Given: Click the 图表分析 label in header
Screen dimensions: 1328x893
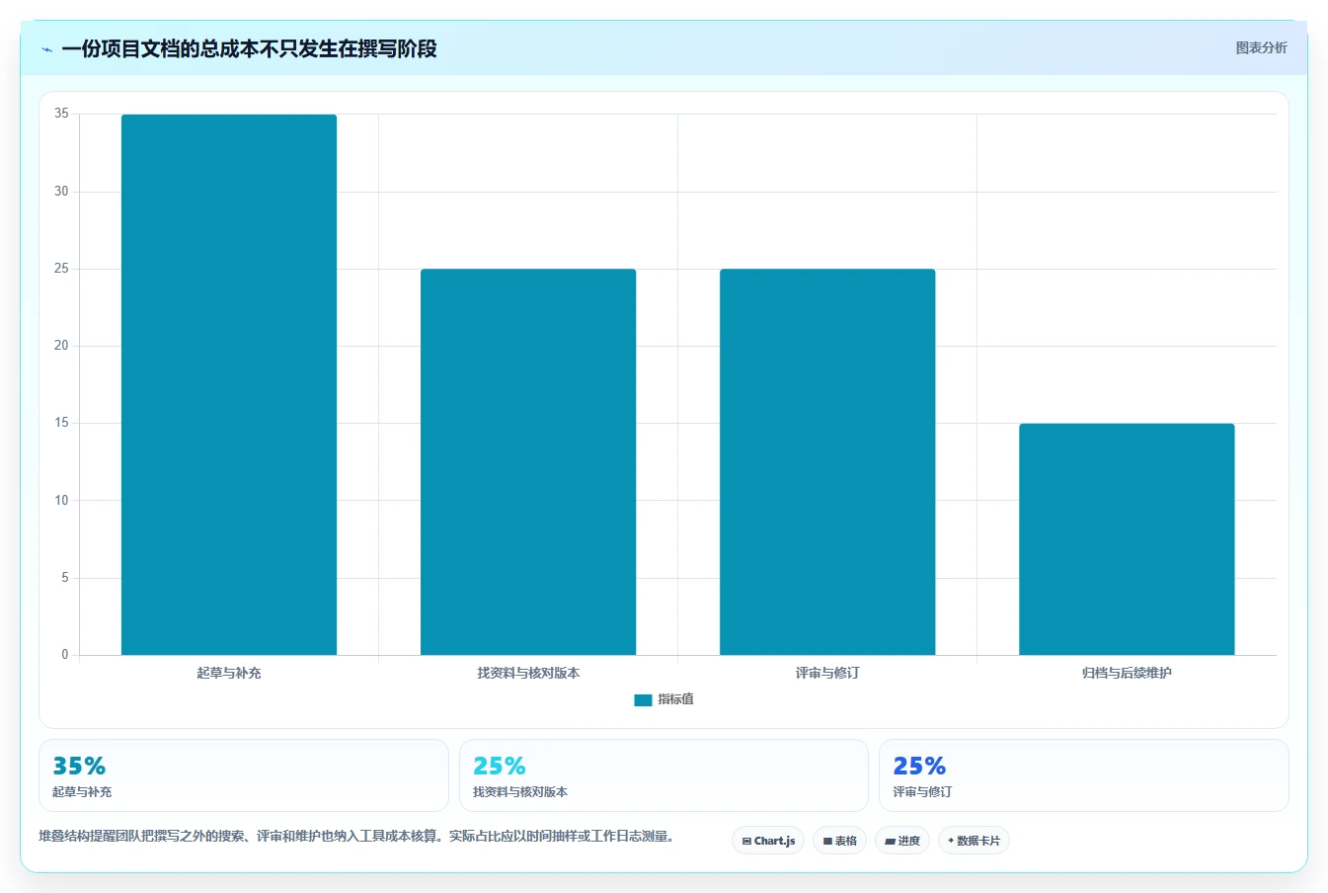Looking at the screenshot, I should [1261, 47].
